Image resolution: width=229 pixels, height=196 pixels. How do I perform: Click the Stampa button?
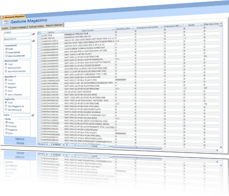pyautogui.click(x=20, y=143)
